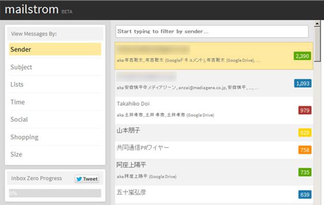Click the aka alias line mentioning mediagene.co.jp

pos(188,87)
